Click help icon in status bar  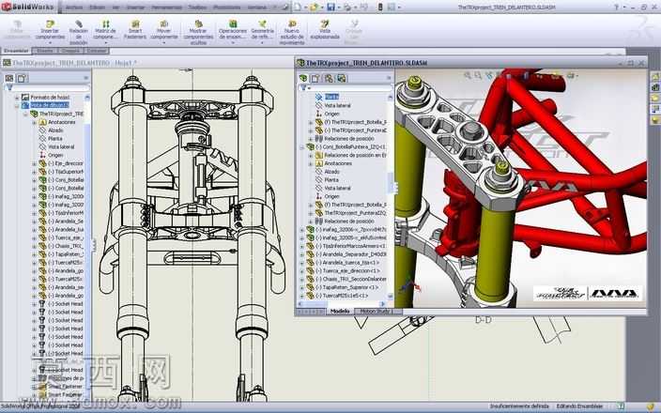621,405
